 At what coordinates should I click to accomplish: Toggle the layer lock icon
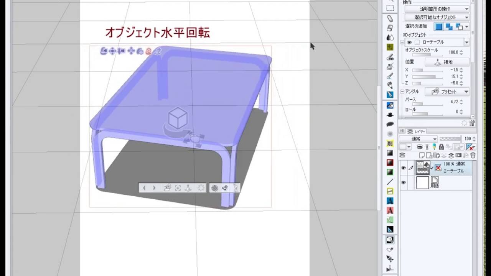[441, 147]
